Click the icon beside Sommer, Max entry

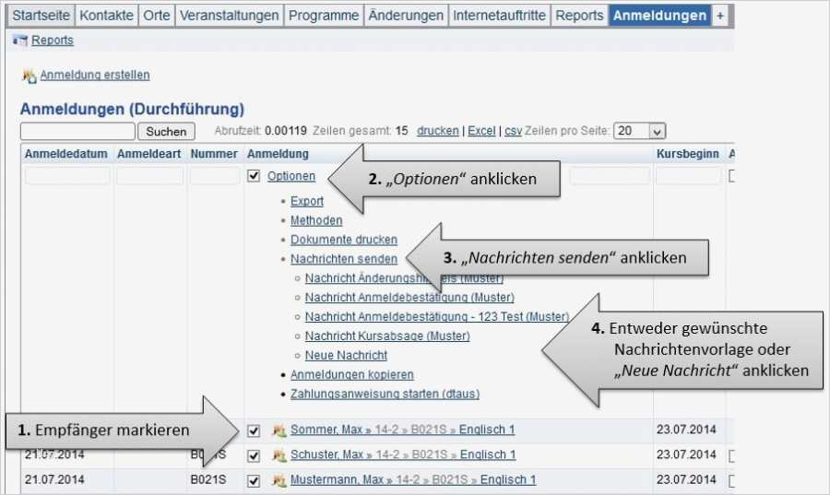click(279, 430)
